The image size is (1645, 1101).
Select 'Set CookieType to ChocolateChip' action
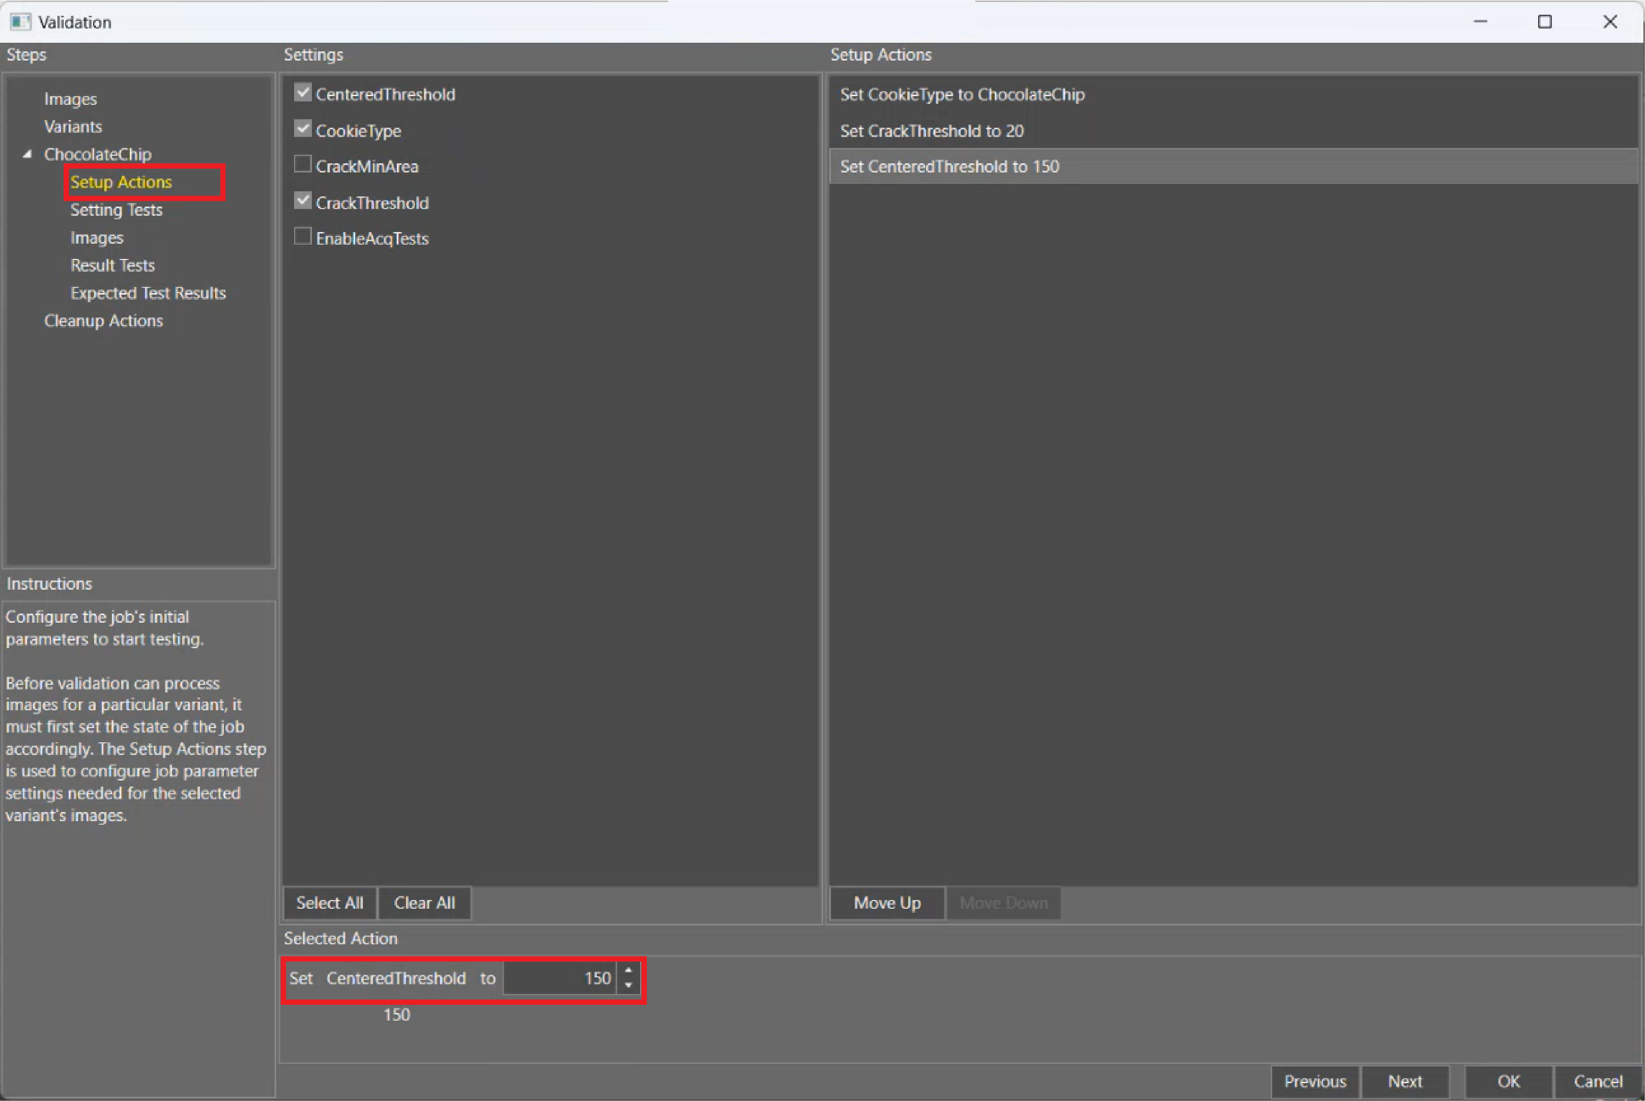962,94
